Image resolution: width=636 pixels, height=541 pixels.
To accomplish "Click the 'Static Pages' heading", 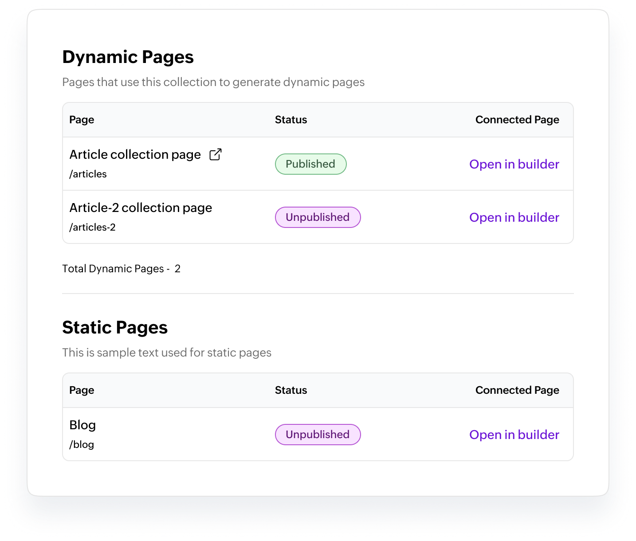I will (x=115, y=328).
